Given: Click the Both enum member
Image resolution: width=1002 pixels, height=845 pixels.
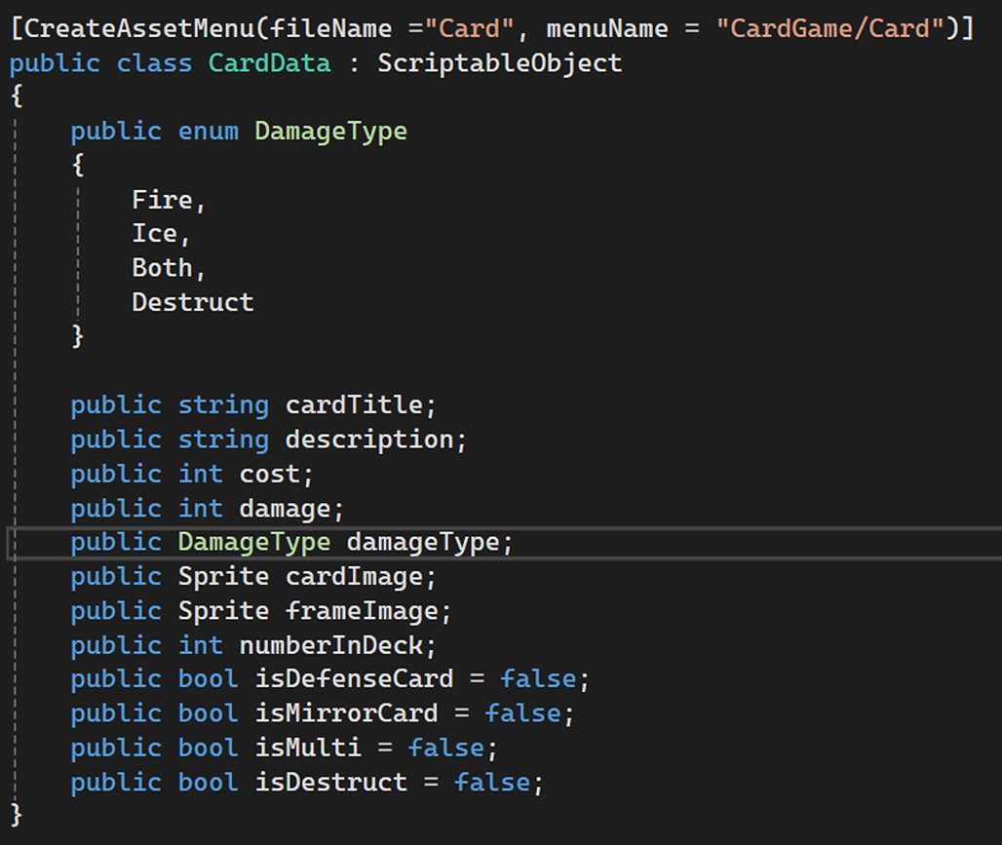Looking at the screenshot, I should pyautogui.click(x=163, y=268).
